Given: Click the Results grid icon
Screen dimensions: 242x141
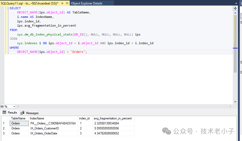Looking at the screenshot, I should 4,113.
